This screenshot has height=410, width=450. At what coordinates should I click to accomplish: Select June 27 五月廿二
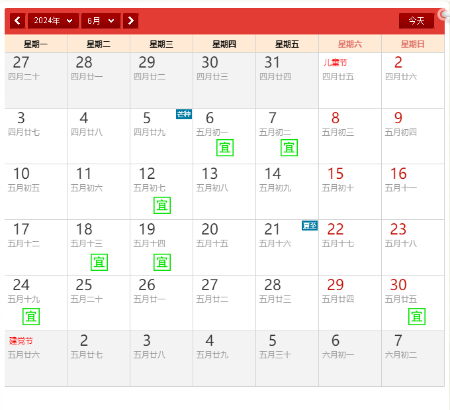[224, 303]
